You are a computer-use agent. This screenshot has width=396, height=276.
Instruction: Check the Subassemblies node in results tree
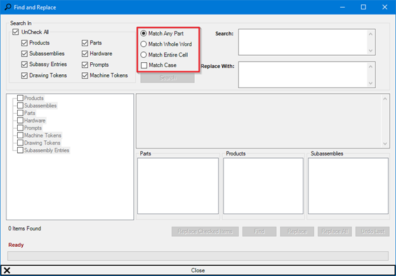click(x=20, y=105)
